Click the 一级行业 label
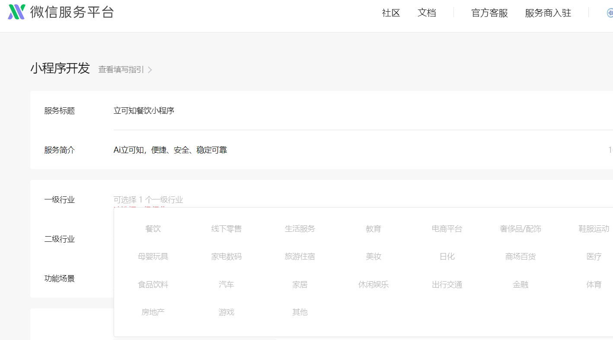The image size is (613, 340). pos(59,200)
